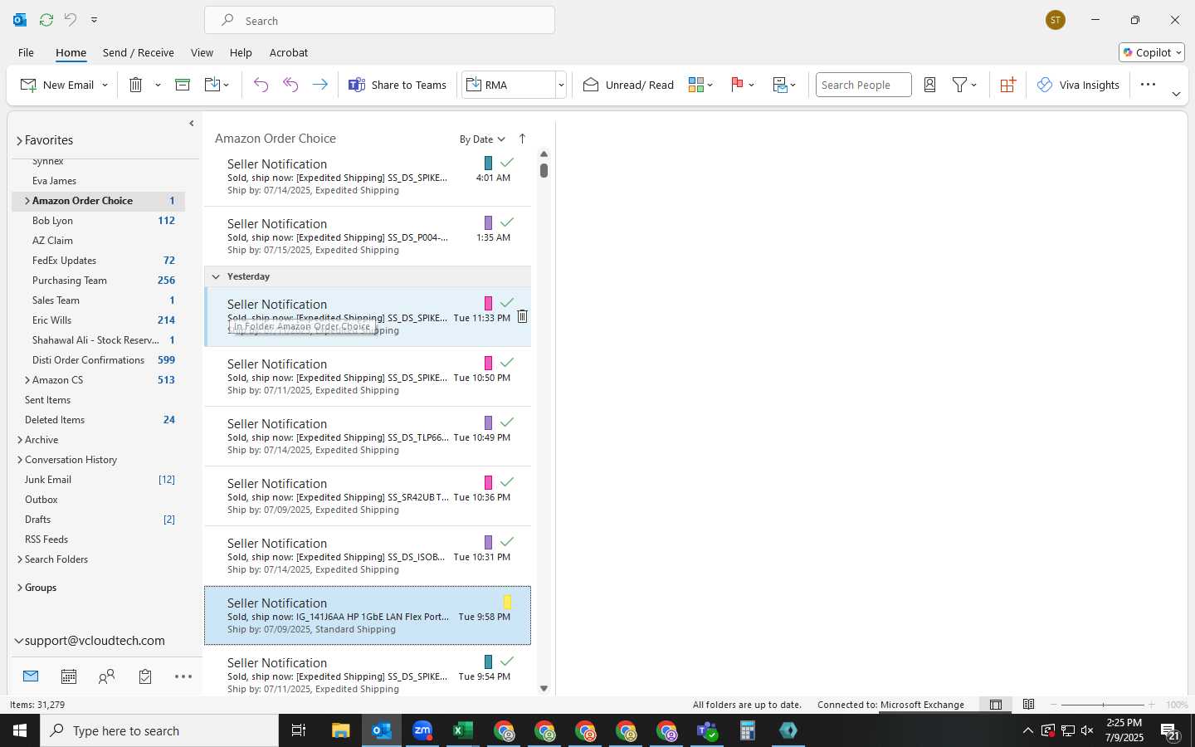Switch to Normal view in the status bar
The image size is (1195, 747).
pos(996,705)
